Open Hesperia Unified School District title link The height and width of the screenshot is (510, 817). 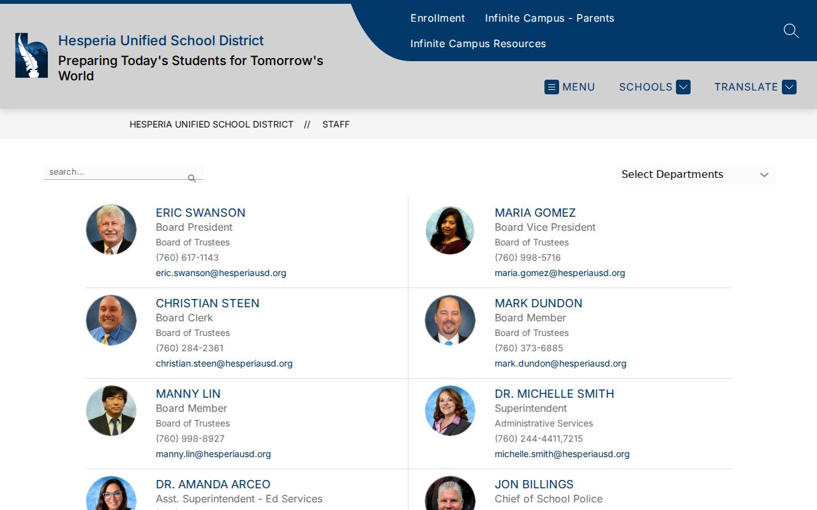click(161, 41)
